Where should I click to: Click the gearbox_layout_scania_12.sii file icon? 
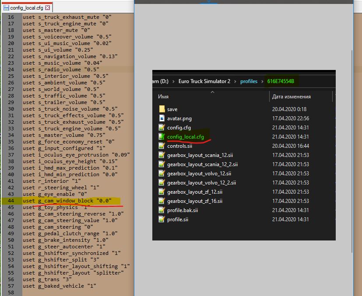(x=162, y=155)
